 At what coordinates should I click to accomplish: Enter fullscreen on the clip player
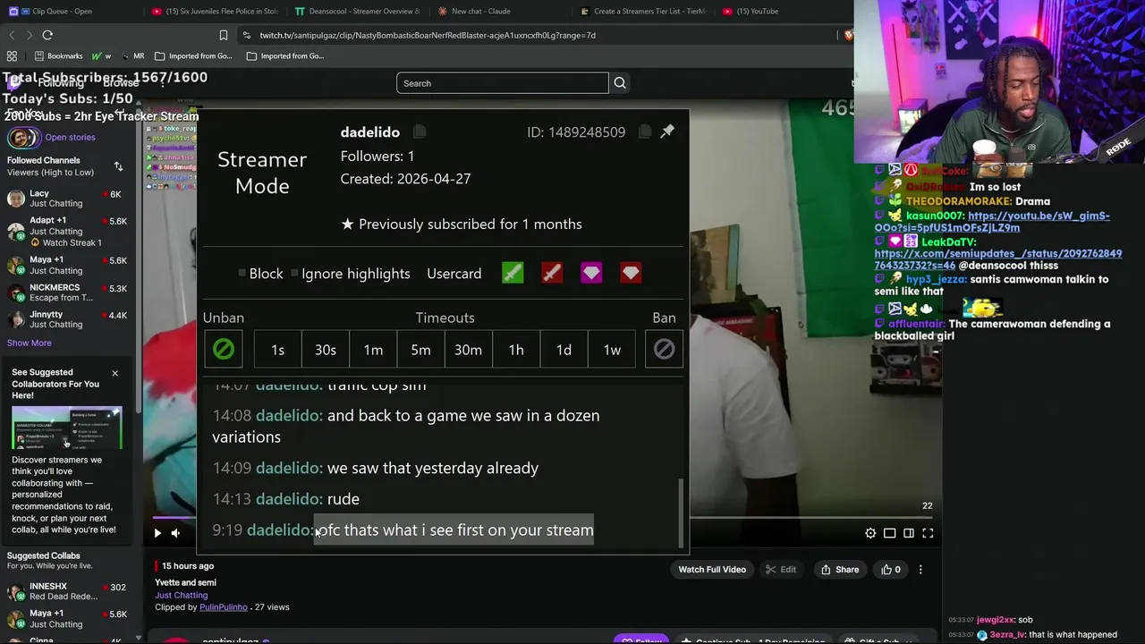(928, 533)
